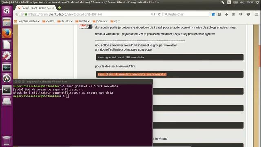Click text 'on ajoute l'utilisateur principale au groupe'

pos(123,49)
